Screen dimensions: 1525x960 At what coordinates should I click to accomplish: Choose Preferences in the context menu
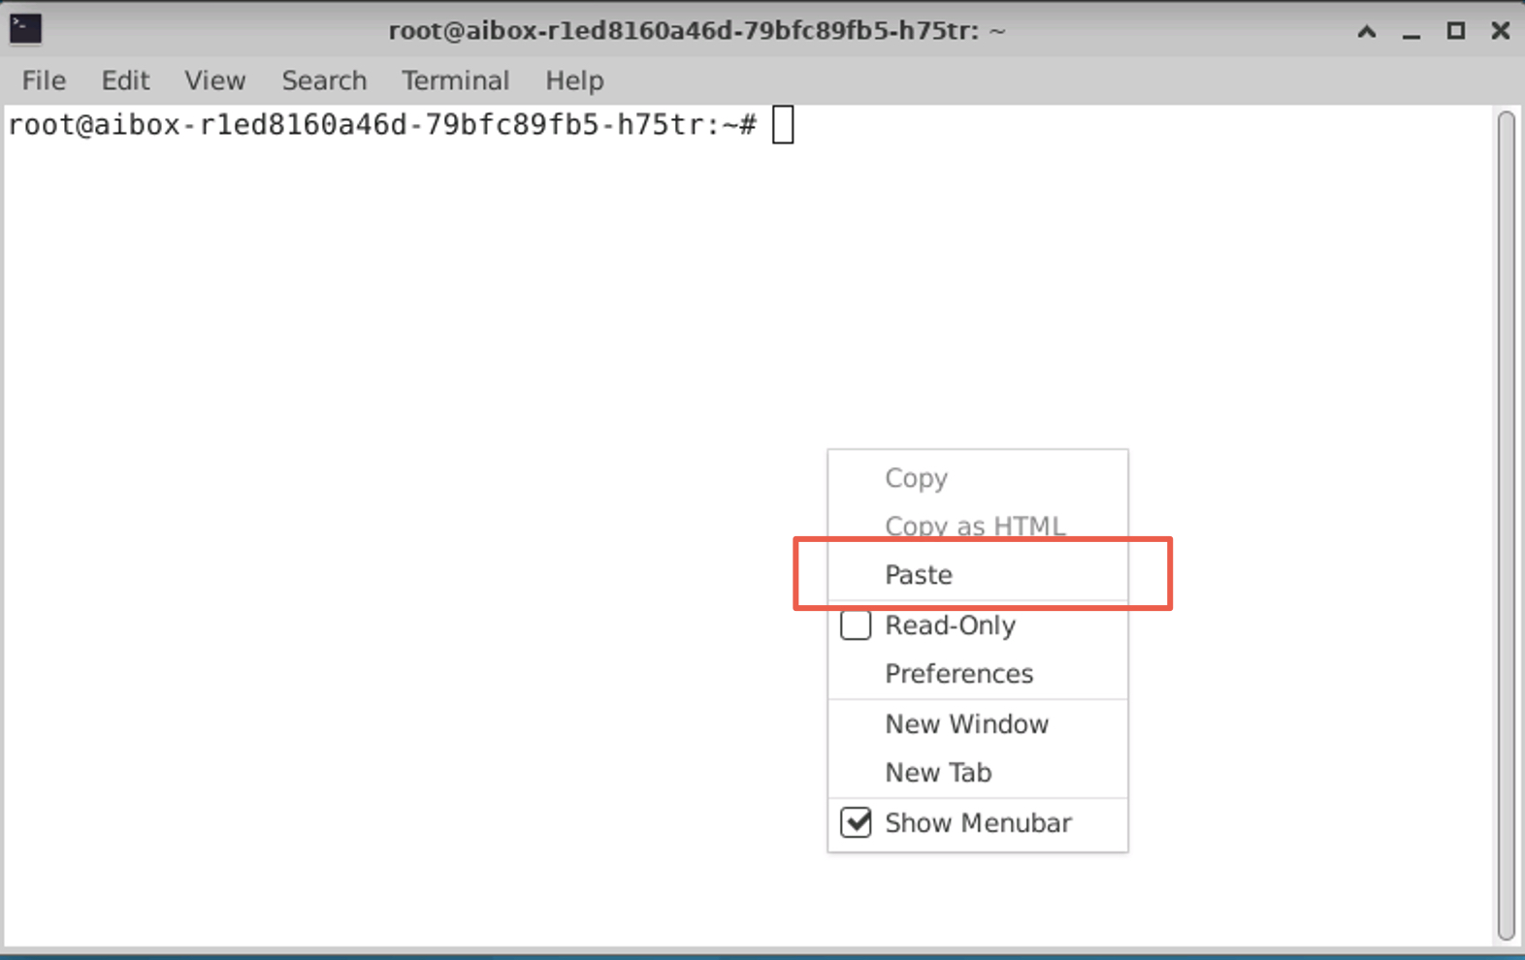tap(958, 674)
